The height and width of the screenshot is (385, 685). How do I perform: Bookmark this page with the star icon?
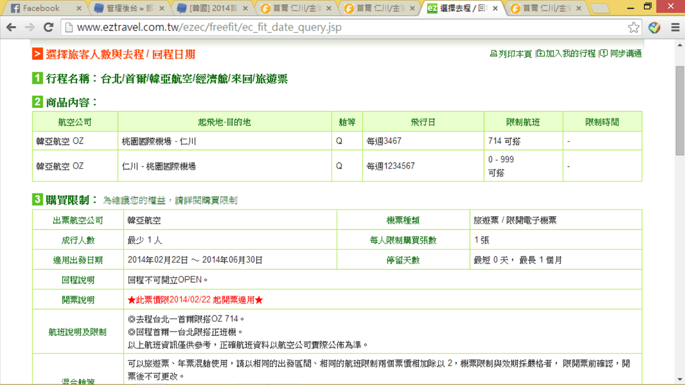pyautogui.click(x=633, y=27)
